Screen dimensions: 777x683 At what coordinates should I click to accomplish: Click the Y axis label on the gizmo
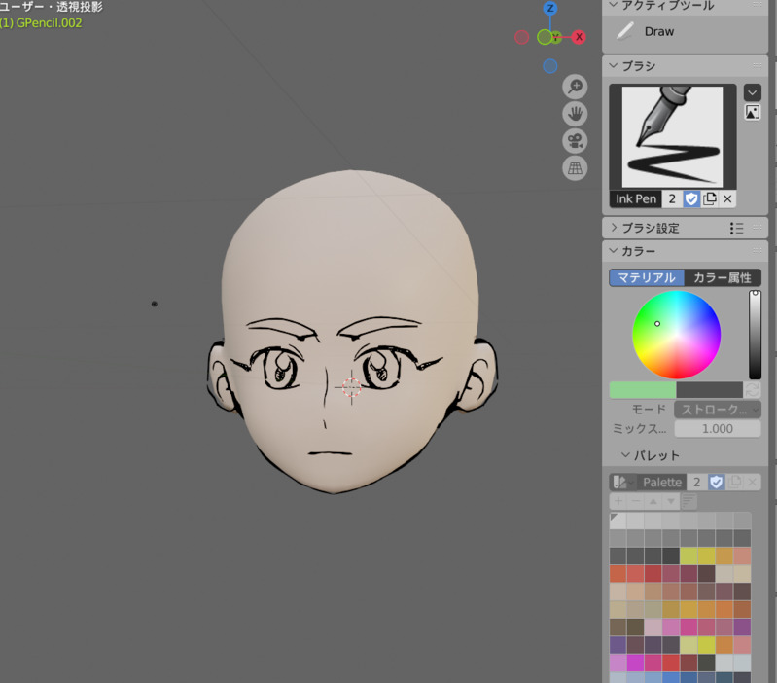point(556,37)
